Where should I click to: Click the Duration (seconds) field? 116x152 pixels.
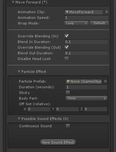(86, 87)
